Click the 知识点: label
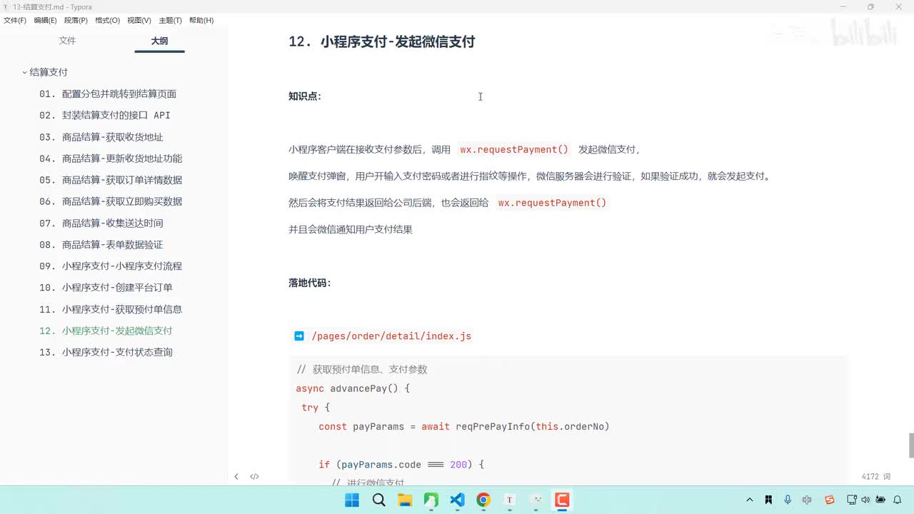 tap(305, 96)
